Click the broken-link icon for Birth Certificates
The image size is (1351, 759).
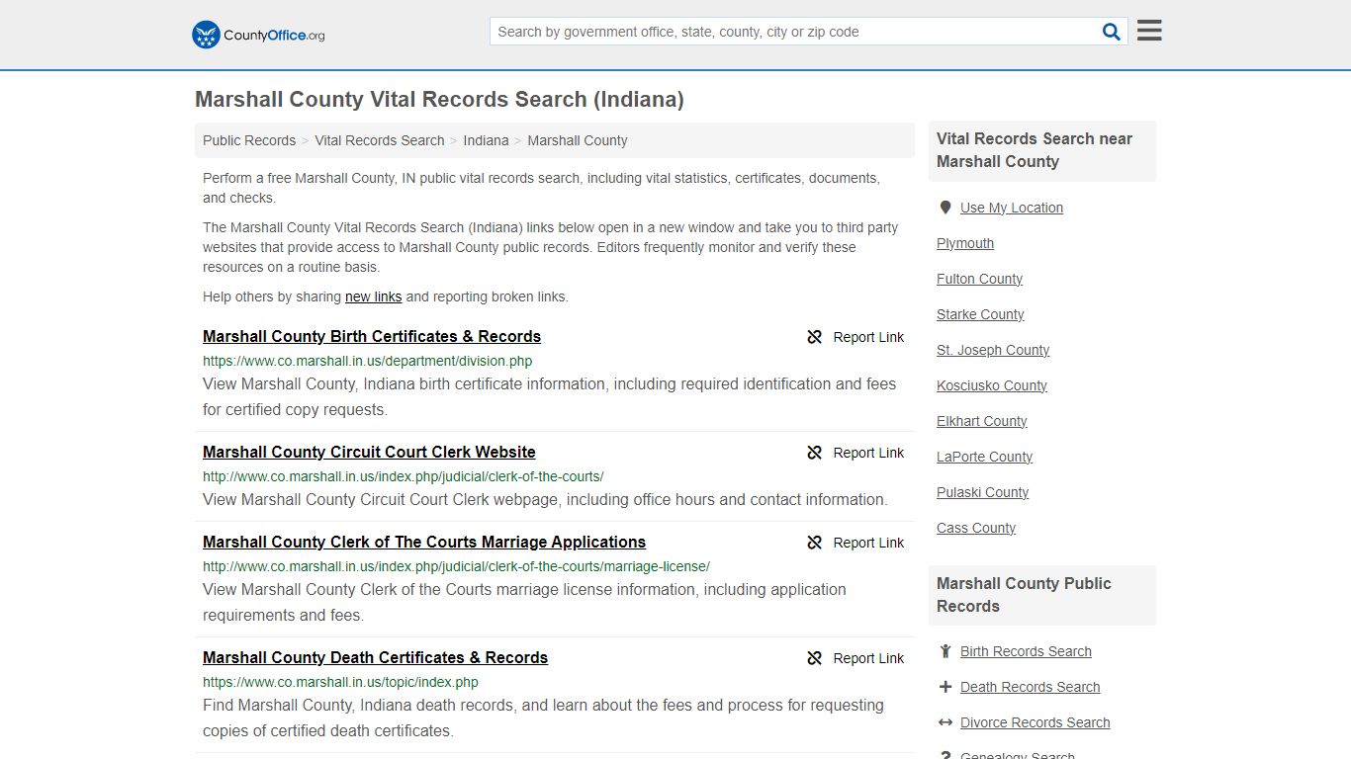pyautogui.click(x=815, y=337)
